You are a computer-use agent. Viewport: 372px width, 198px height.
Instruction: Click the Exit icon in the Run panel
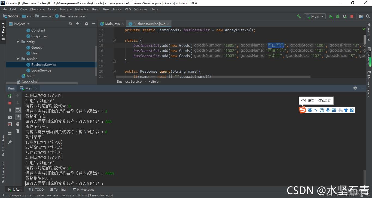pyautogui.click(x=10, y=124)
